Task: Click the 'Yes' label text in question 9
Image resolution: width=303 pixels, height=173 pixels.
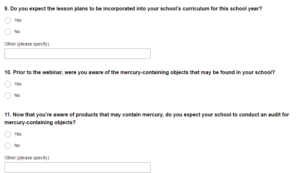Action: [x=18, y=20]
